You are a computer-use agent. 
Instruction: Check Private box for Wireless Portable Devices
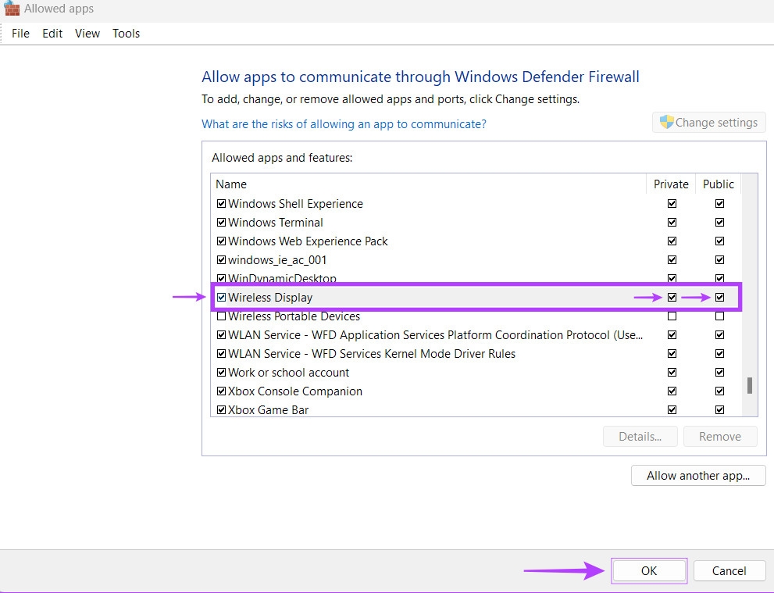point(672,316)
